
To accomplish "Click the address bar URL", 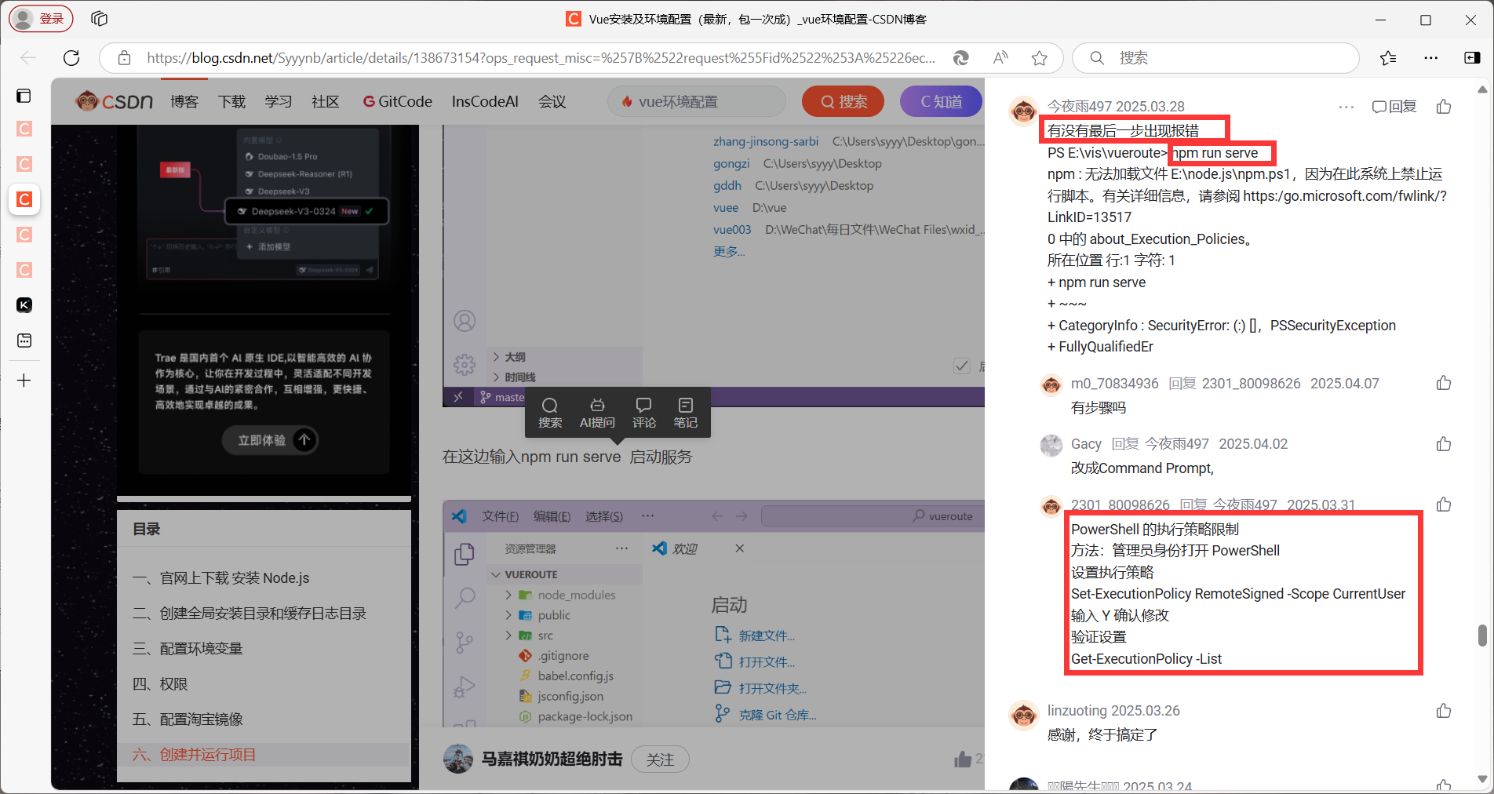I will [541, 58].
